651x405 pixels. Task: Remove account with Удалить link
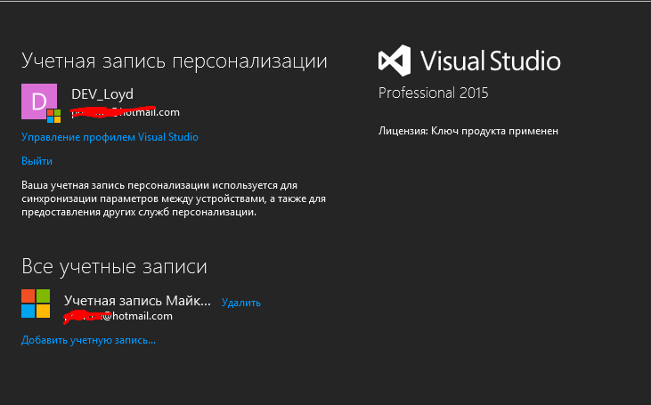(241, 303)
